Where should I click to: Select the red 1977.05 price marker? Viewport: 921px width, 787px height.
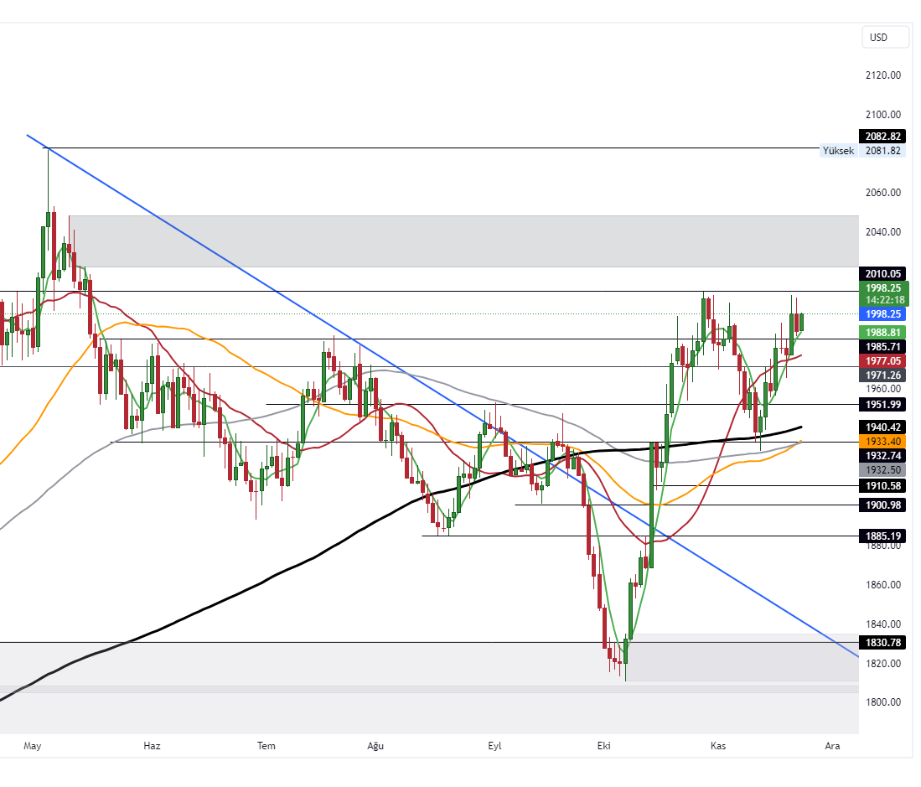click(x=881, y=360)
